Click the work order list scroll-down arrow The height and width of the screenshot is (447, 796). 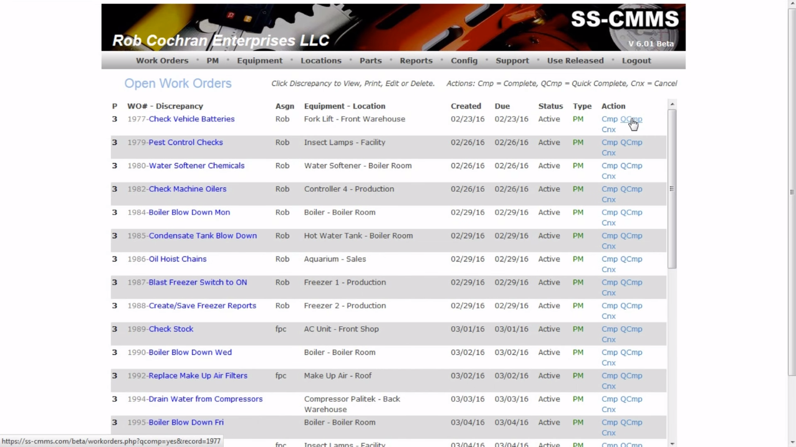coord(671,443)
